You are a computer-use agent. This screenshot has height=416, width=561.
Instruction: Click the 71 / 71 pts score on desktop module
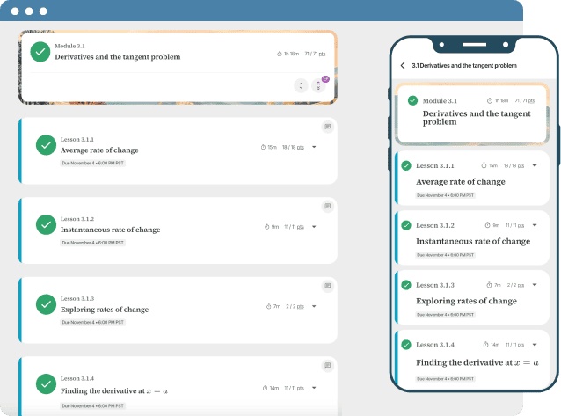[315, 54]
